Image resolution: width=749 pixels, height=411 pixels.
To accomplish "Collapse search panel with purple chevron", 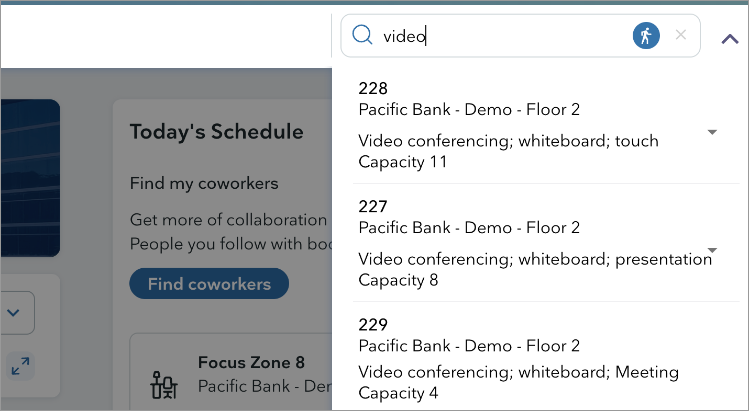I will coord(730,39).
